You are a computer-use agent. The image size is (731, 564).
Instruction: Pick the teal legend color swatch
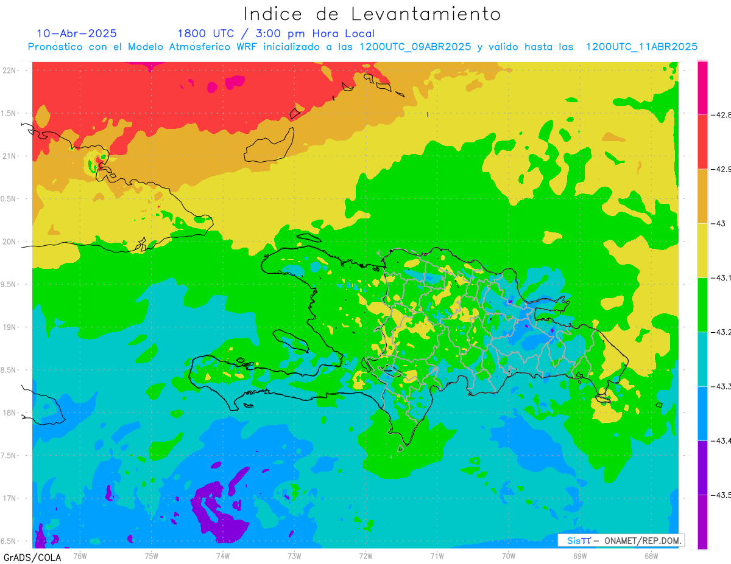click(702, 359)
